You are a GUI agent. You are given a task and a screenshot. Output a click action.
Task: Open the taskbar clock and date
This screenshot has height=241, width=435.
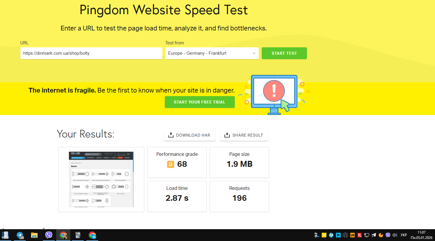421,235
